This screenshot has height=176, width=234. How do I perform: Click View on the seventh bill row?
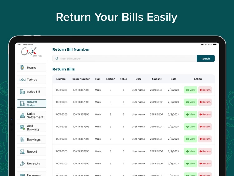pos(191,163)
